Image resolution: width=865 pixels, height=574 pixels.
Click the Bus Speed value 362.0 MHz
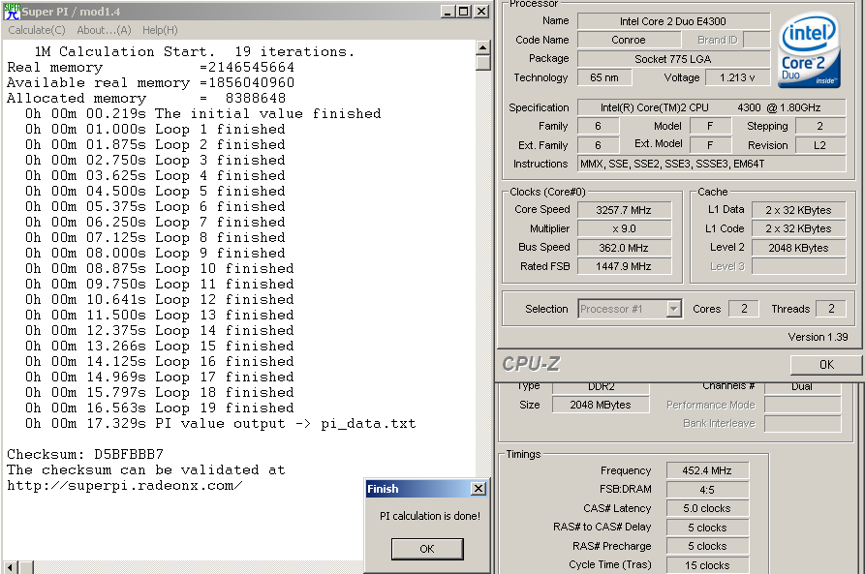click(x=624, y=248)
